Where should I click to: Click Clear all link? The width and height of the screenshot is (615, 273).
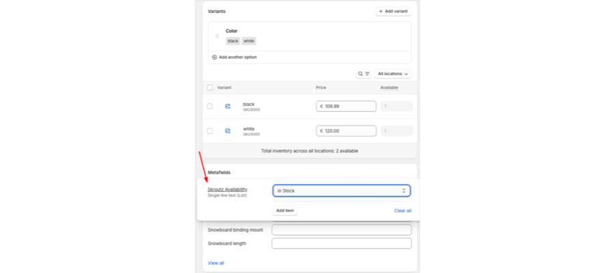[402, 211]
